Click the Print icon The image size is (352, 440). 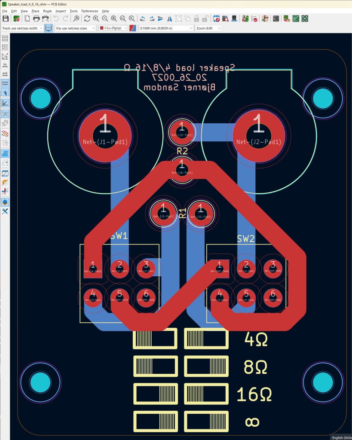point(37,18)
